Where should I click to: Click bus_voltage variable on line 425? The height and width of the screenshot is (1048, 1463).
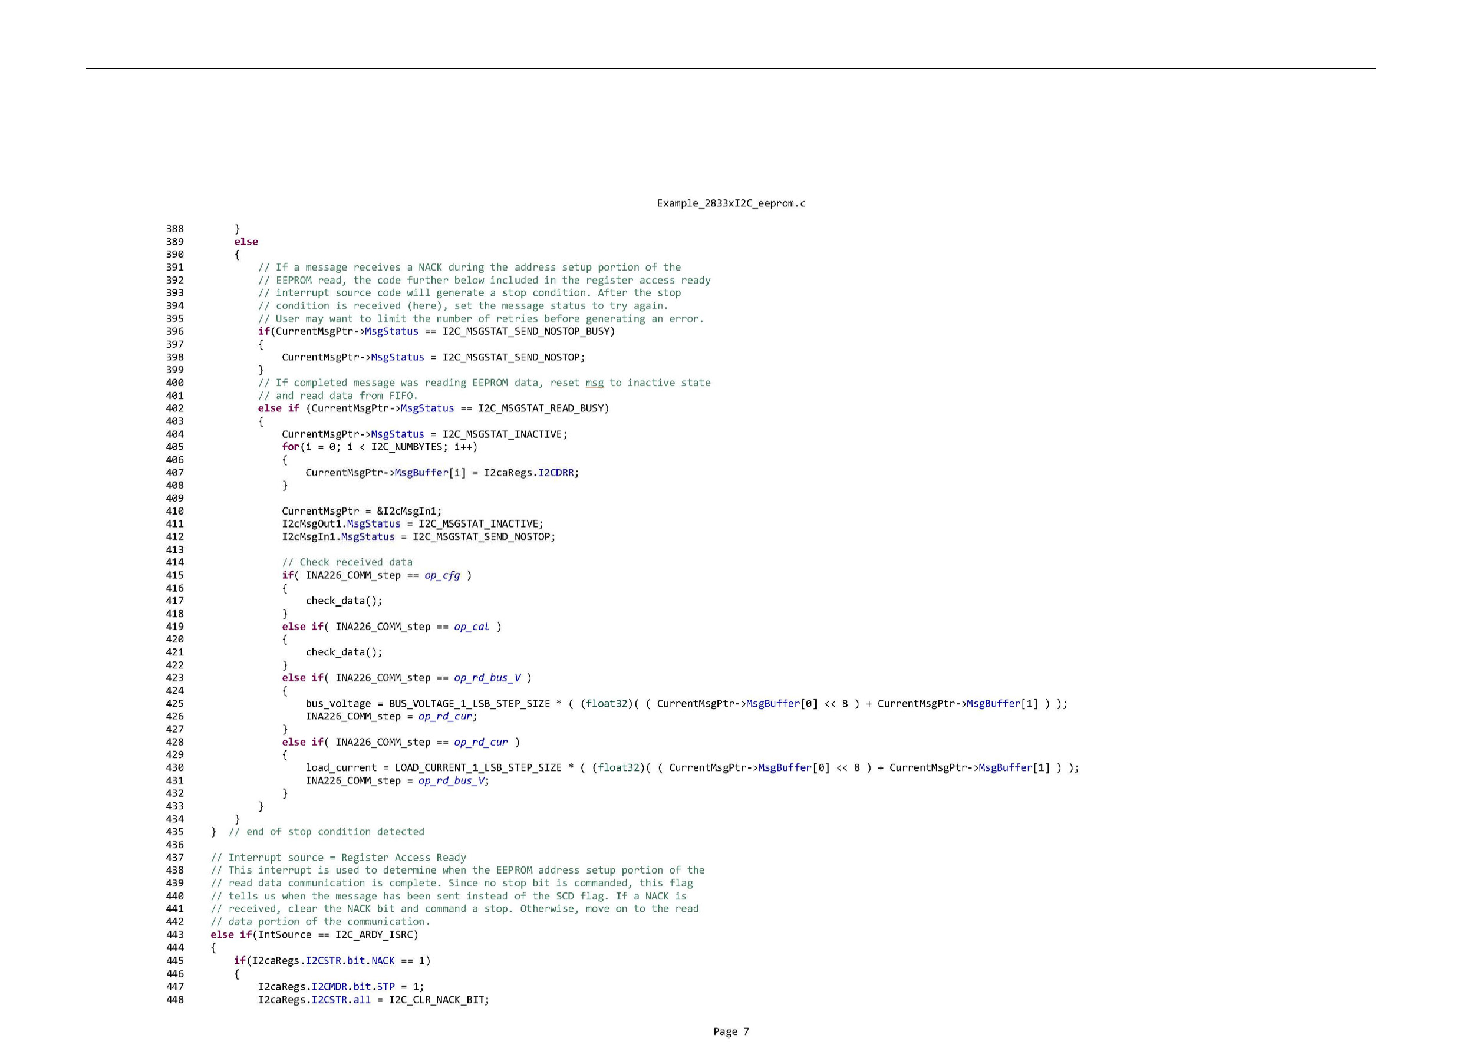338,704
